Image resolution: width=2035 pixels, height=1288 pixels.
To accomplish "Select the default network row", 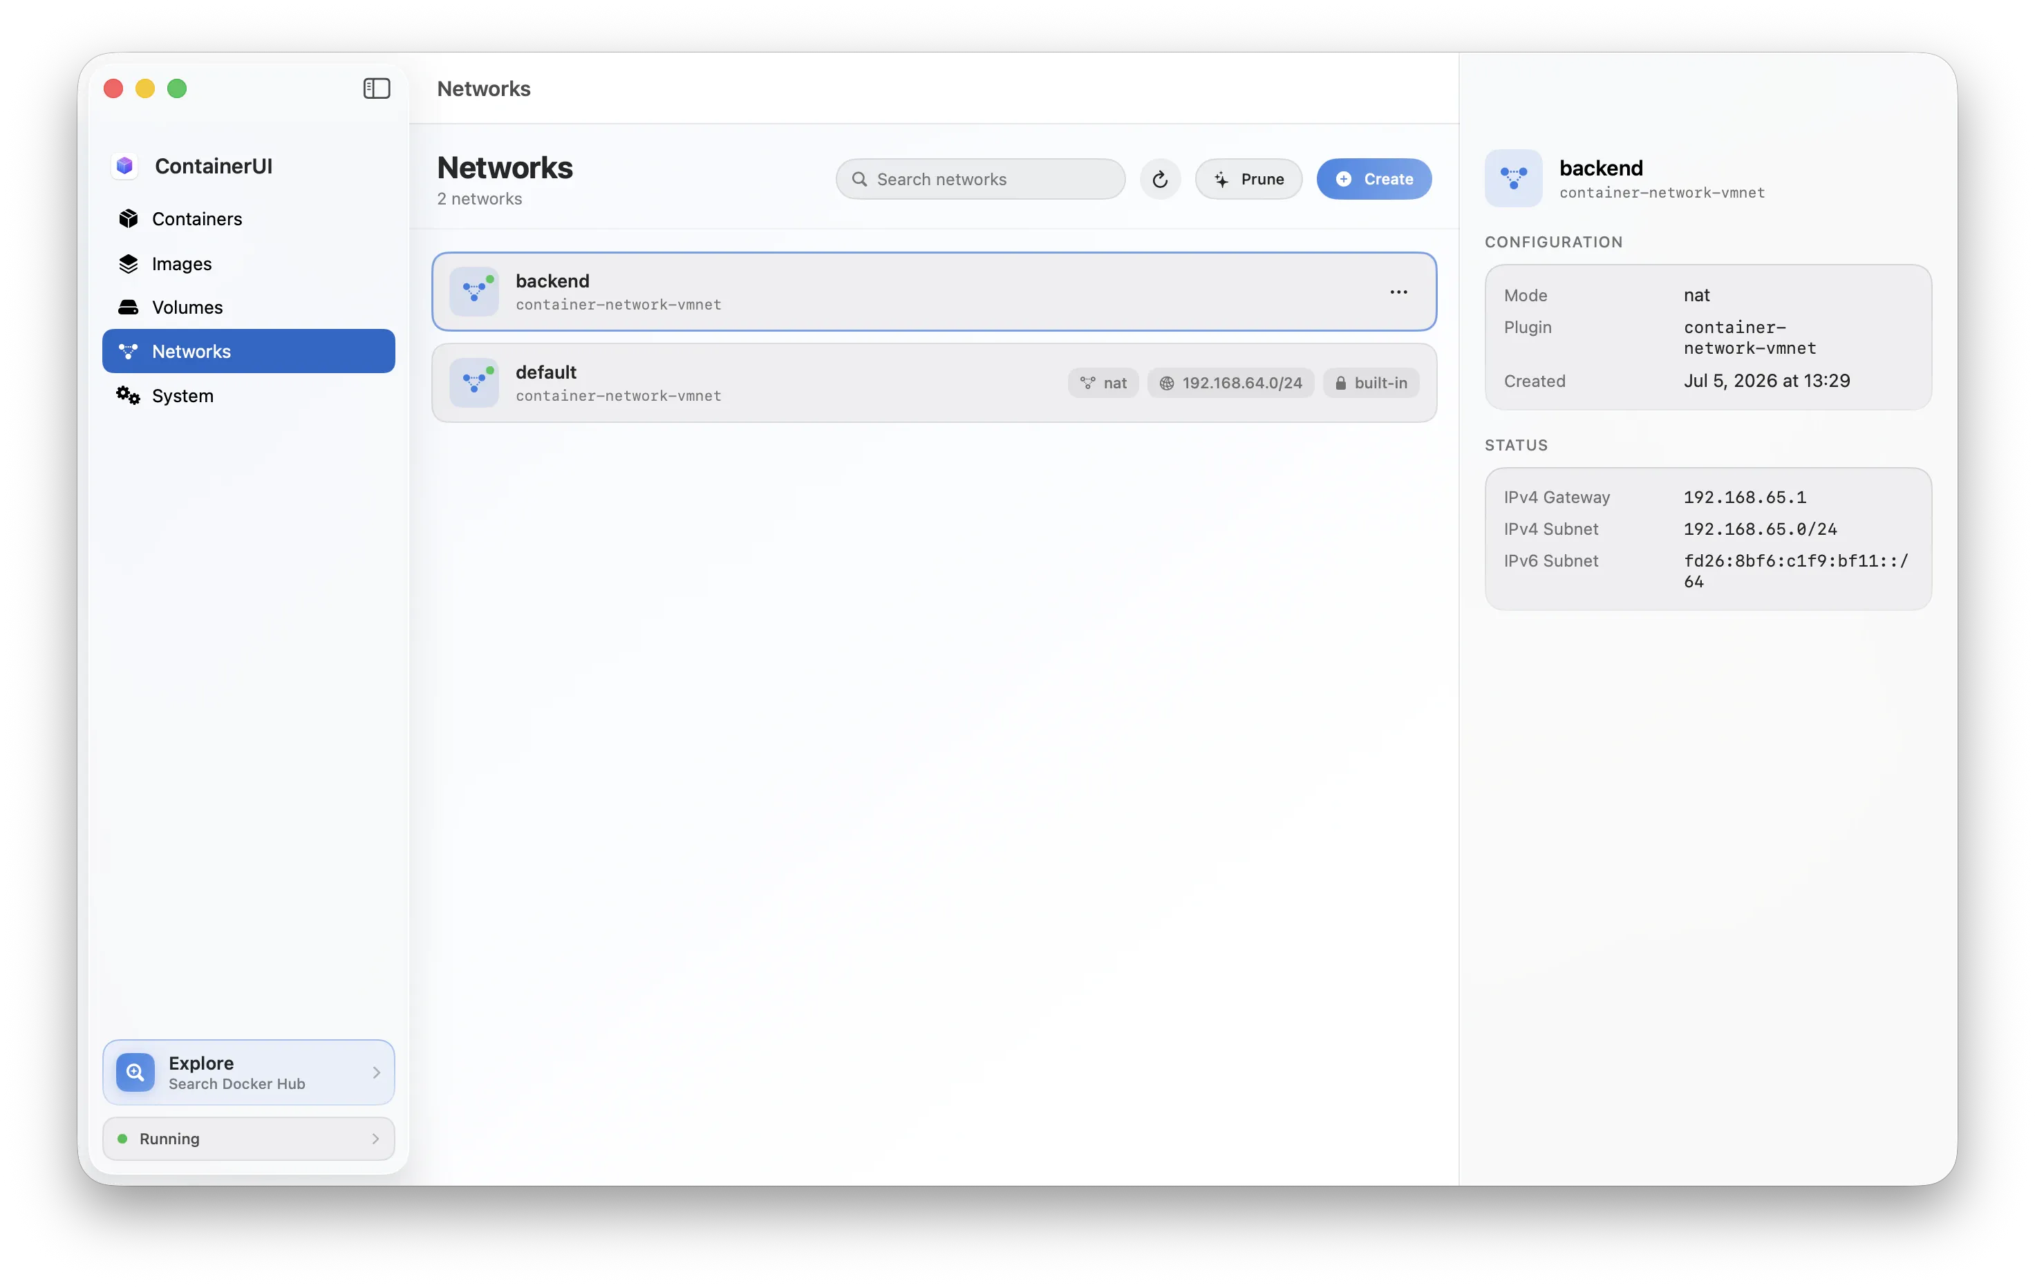I will coord(934,383).
